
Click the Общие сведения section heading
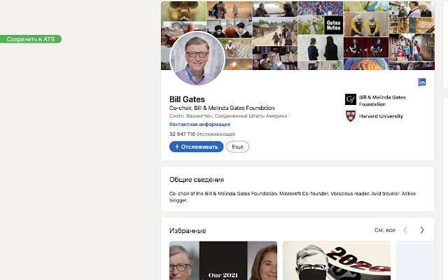(x=197, y=180)
